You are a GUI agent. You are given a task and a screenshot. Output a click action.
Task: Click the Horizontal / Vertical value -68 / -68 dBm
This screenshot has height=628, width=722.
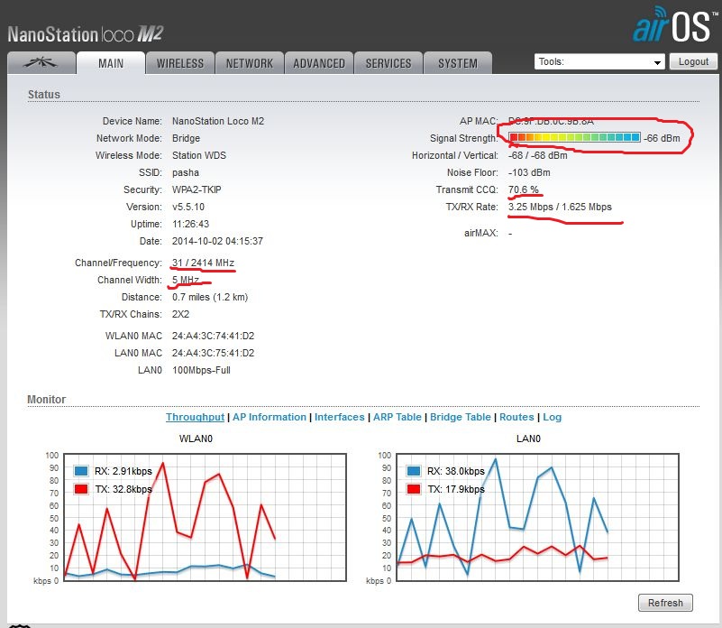pyautogui.click(x=538, y=155)
